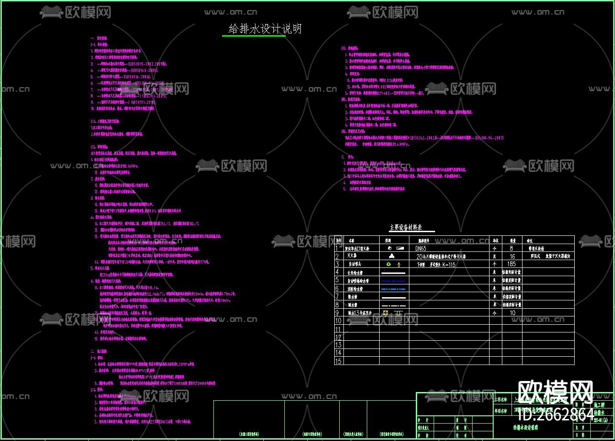Select the fire hydrant legend symbol in row 1
The width and height of the screenshot is (615, 441).
pyautogui.click(x=396, y=248)
